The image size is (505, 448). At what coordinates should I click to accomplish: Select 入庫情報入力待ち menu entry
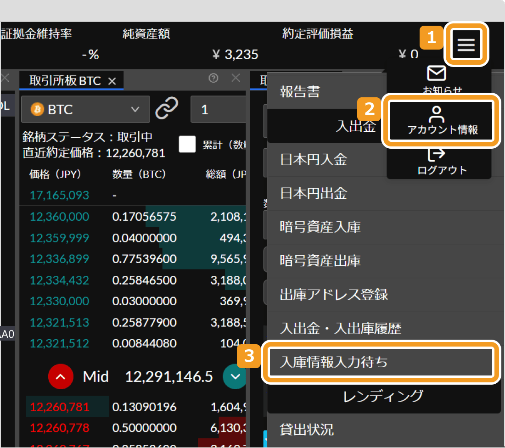click(381, 362)
